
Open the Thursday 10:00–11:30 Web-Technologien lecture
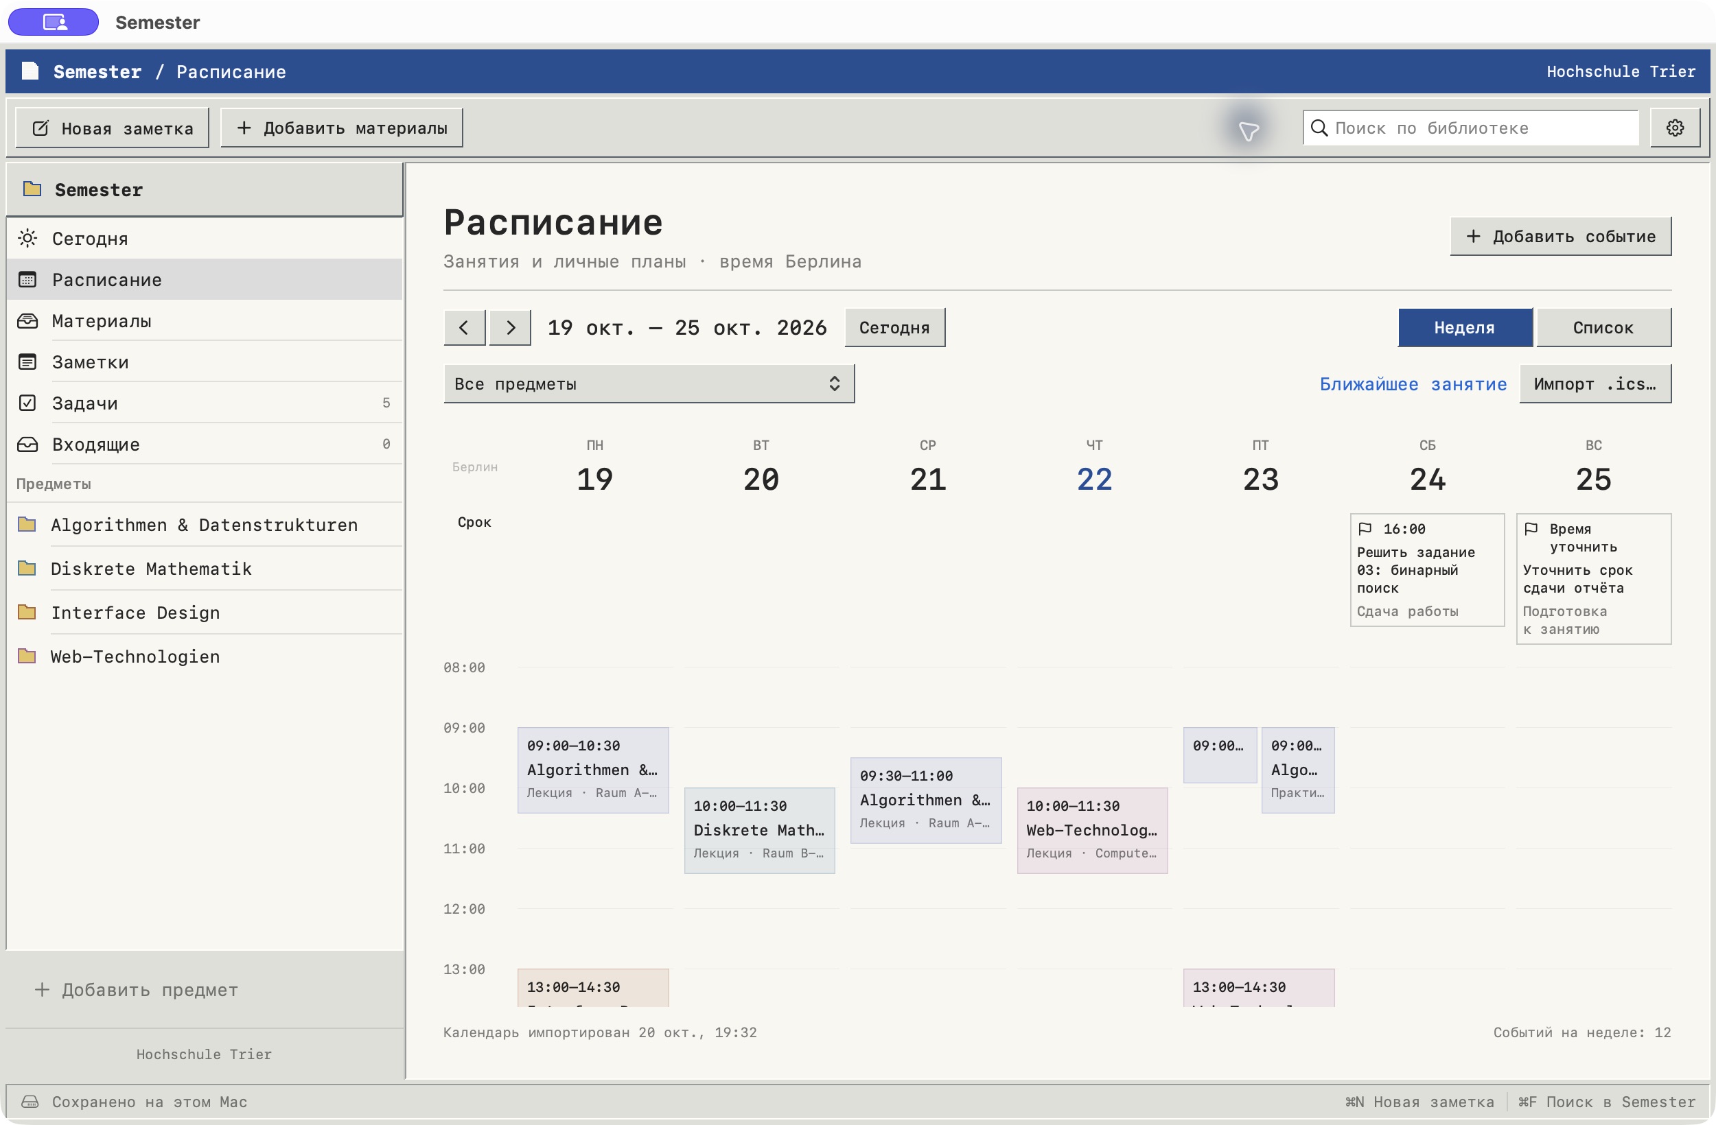coord(1092,830)
